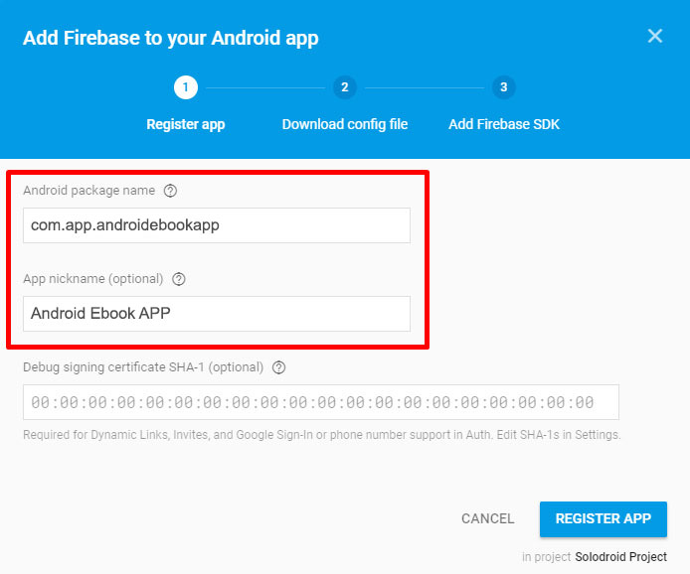Click help icon beside Debug signing certificate

tap(278, 367)
